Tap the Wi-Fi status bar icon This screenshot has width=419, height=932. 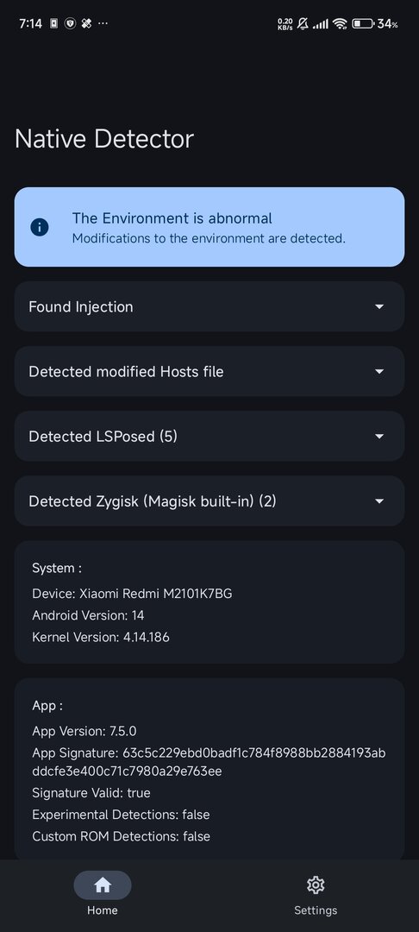click(x=340, y=24)
